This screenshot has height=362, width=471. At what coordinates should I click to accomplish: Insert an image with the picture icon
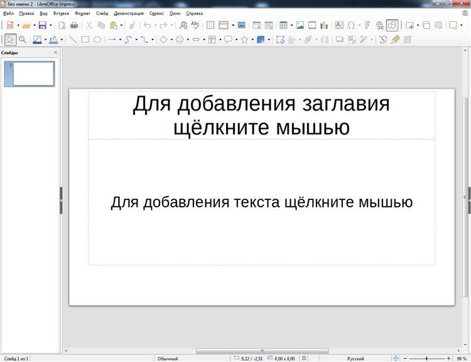coord(300,25)
